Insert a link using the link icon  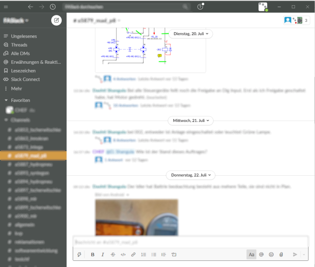click(133, 254)
